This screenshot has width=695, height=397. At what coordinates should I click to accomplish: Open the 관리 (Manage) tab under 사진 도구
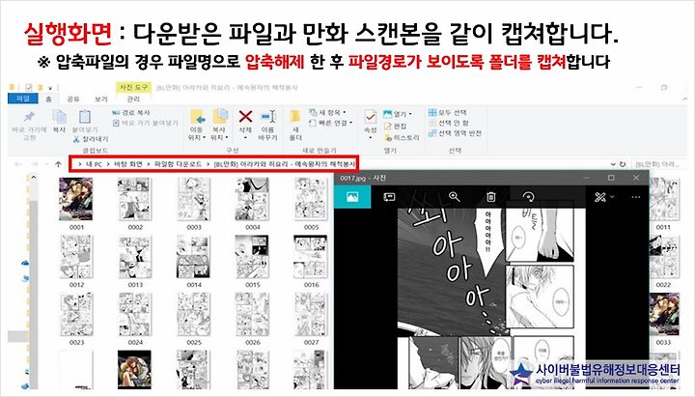point(133,99)
